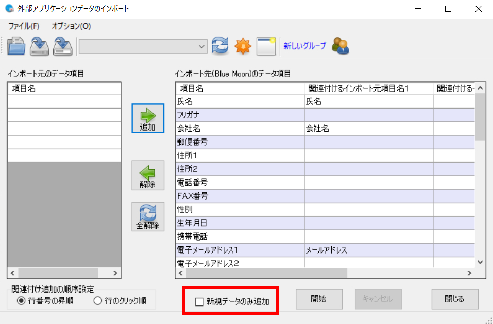Click the open file folder icon
The image size is (493, 324).
coord(16,46)
